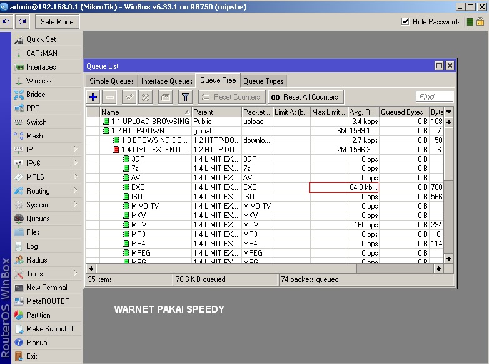Screen dimensions: 489x364
Task: Select the Queue Tree tab
Action: (218, 80)
